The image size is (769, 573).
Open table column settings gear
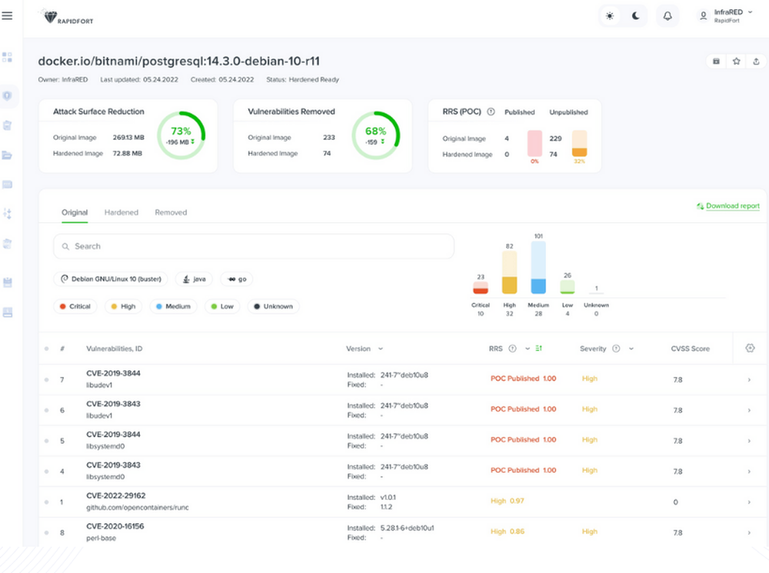[750, 348]
